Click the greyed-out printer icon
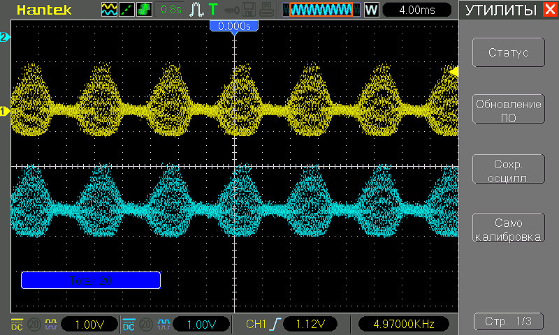 point(266,10)
